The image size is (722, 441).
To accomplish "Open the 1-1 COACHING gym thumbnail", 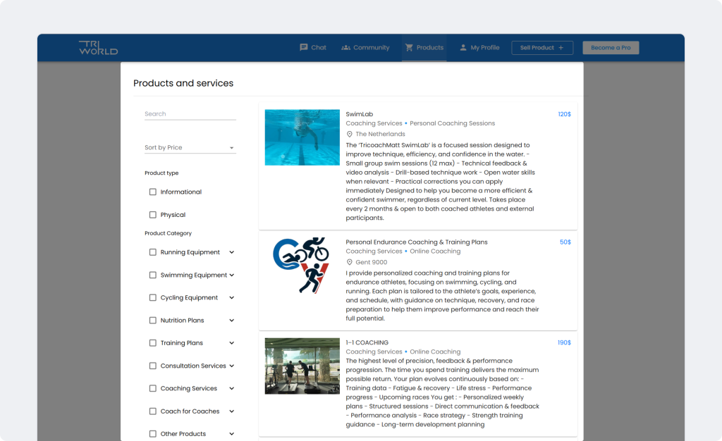I will click(x=302, y=366).
